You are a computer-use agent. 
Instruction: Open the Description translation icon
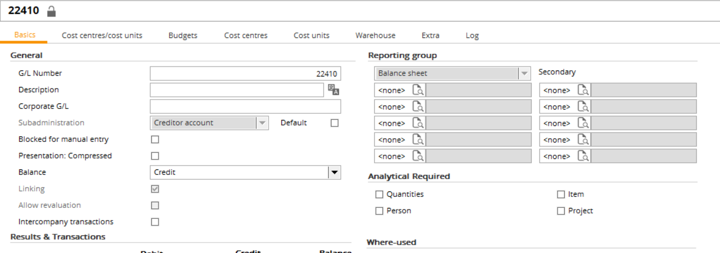coord(333,90)
